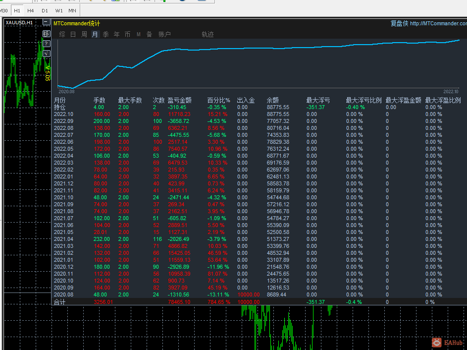The image size is (467, 350).
Task: Select the D1 timeframe button
Action: pyautogui.click(x=45, y=10)
